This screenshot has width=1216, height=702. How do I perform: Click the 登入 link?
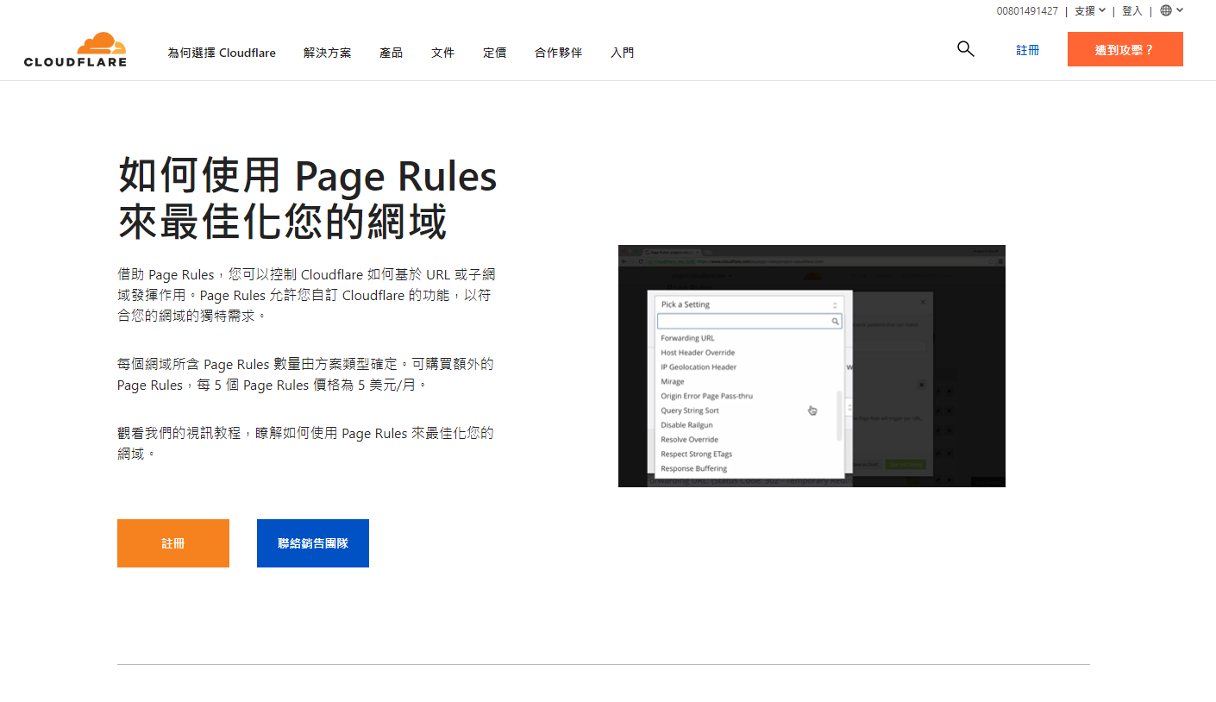pyautogui.click(x=1131, y=10)
